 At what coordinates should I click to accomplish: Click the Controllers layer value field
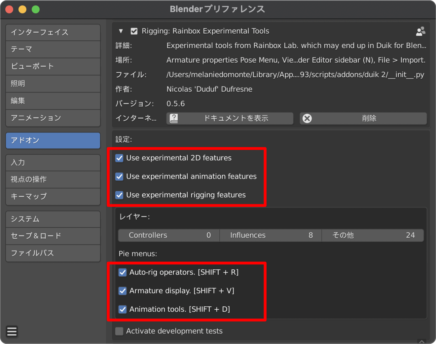click(169, 235)
